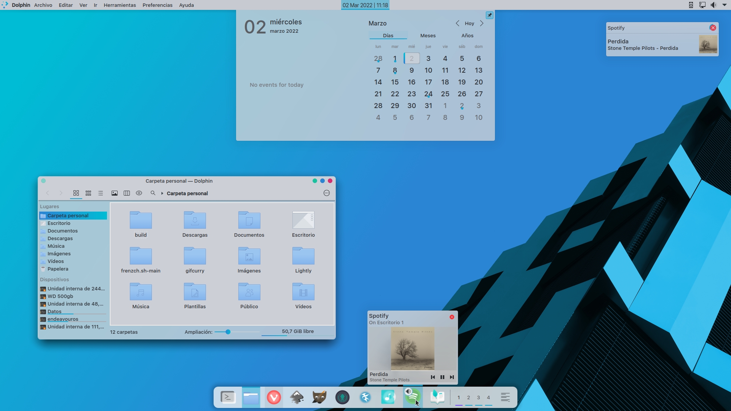
Task: Open the book reader icon in the dock
Action: (x=437, y=398)
